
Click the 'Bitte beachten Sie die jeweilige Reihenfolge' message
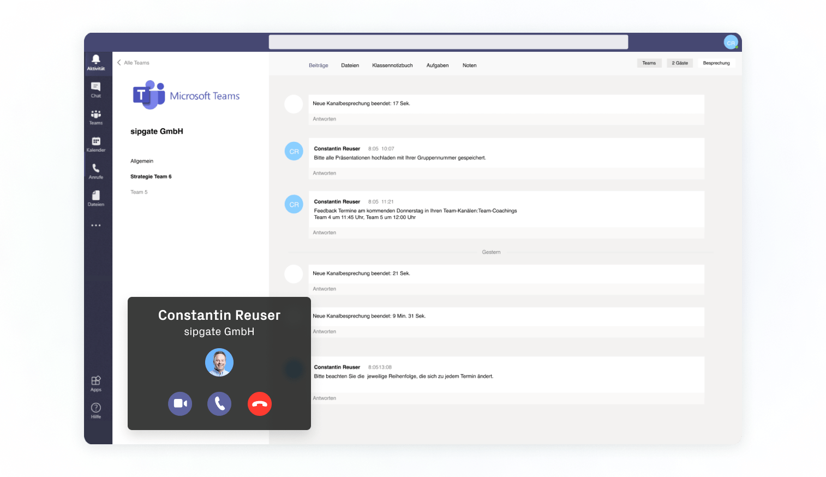(x=404, y=376)
